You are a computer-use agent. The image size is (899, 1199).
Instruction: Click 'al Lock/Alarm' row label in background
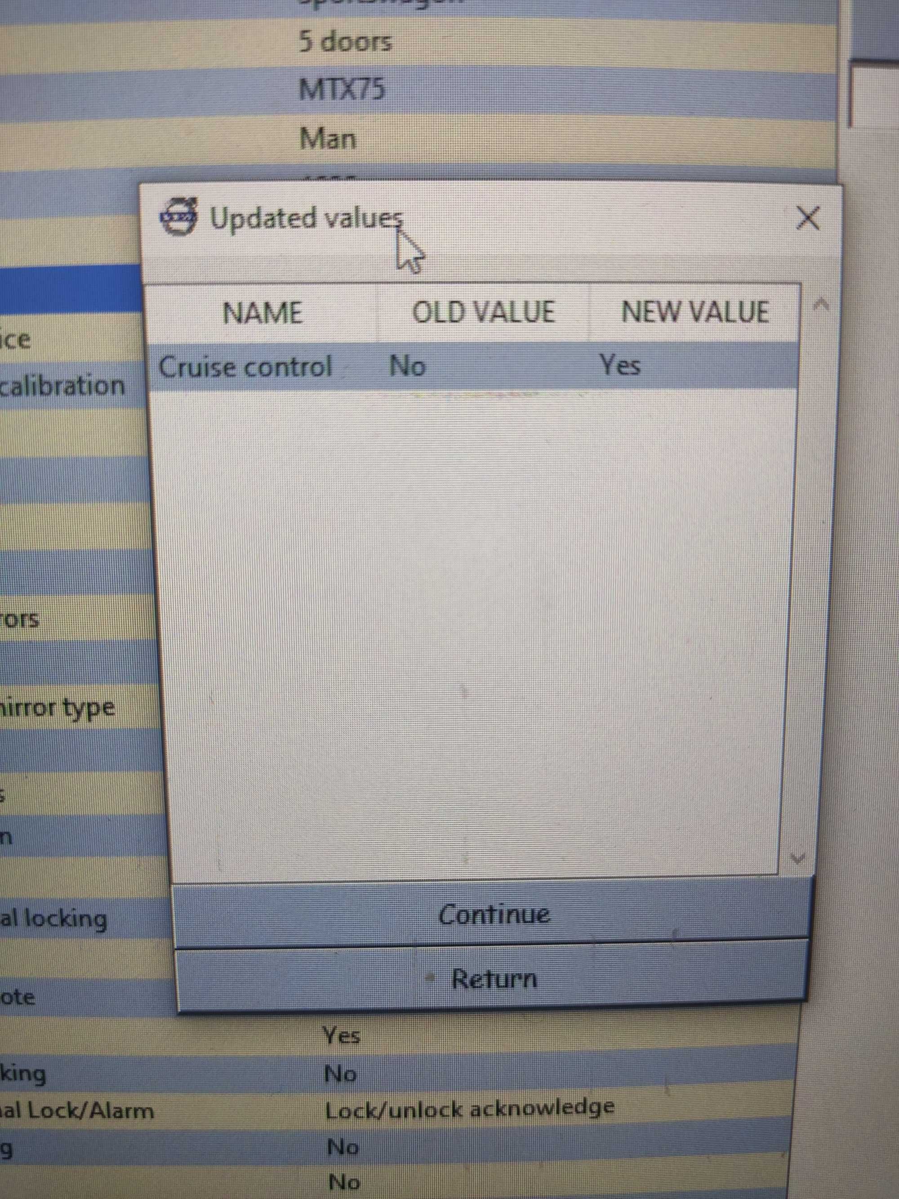coord(77,1110)
